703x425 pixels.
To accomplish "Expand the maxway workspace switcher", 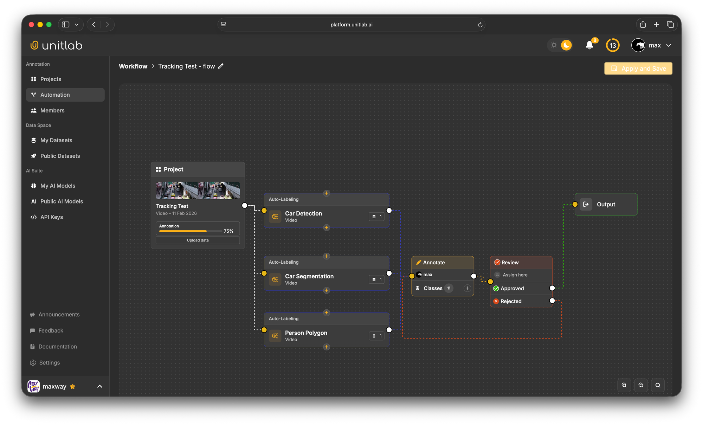I will click(99, 386).
